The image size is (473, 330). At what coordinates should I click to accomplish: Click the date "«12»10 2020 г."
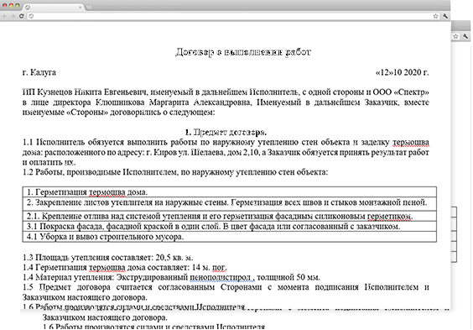[x=402, y=72]
